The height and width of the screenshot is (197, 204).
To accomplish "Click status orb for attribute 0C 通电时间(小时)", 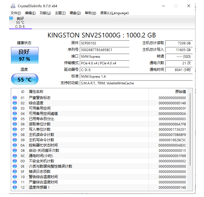I will coord(15,156).
